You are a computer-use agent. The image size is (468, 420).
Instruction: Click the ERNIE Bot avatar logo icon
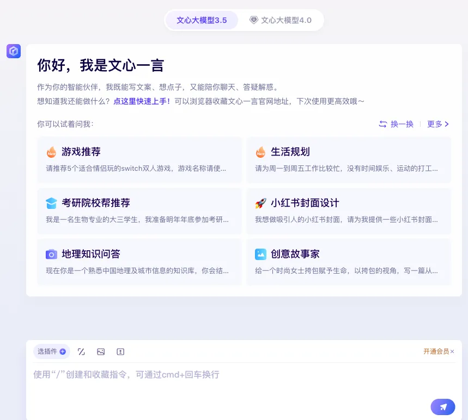point(14,51)
